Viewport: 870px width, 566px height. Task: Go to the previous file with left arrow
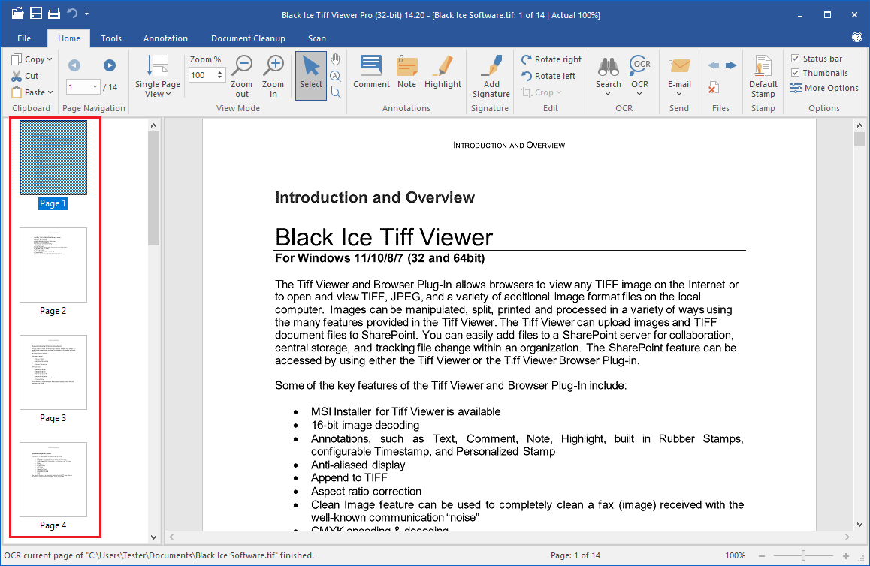tap(714, 65)
